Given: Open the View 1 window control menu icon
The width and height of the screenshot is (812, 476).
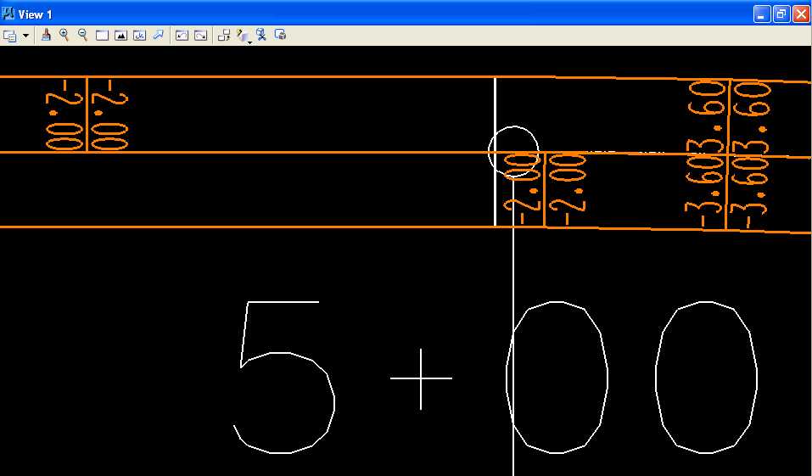Looking at the screenshot, I should pyautogui.click(x=8, y=14).
